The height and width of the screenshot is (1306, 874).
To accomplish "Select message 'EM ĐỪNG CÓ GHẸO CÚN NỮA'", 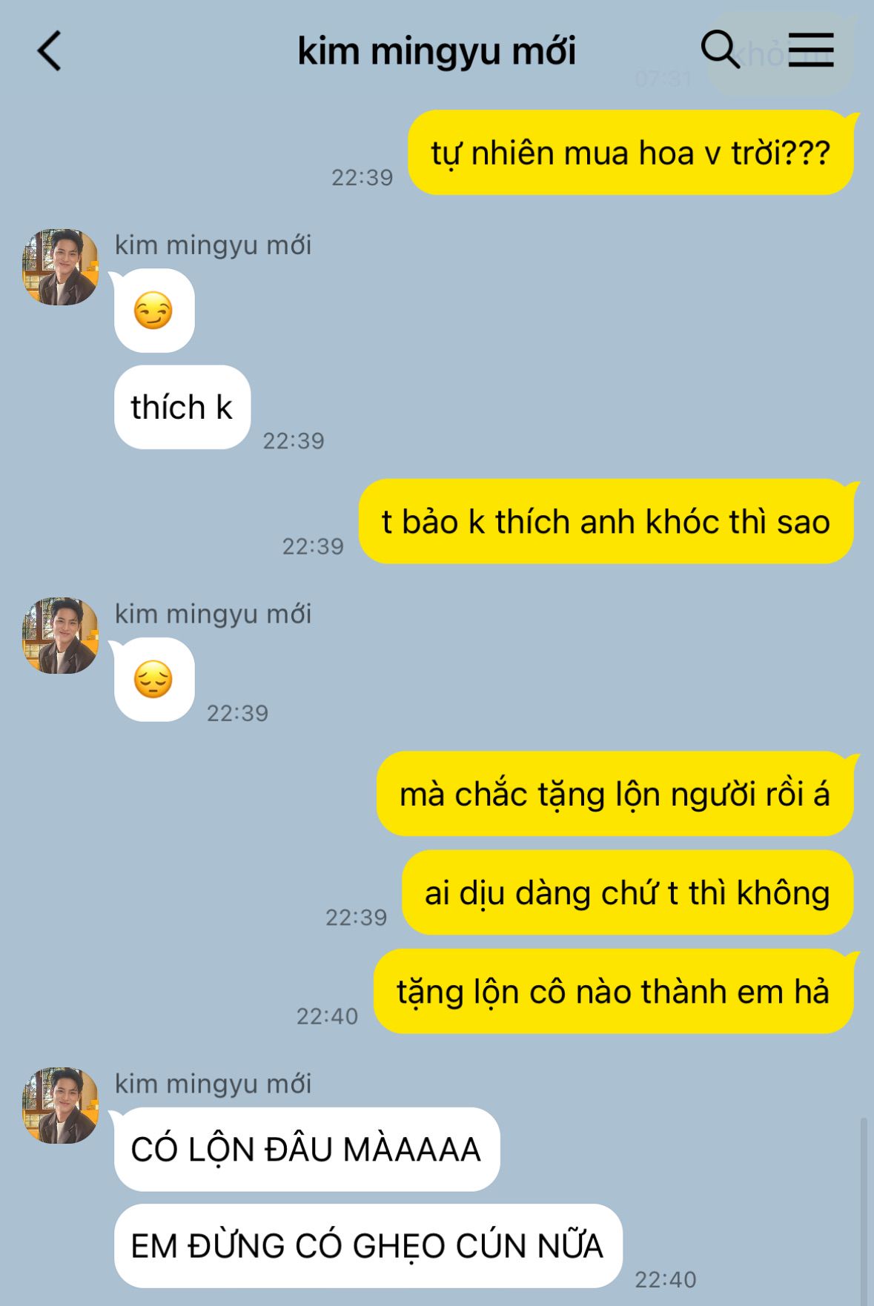I will pyautogui.click(x=368, y=1246).
